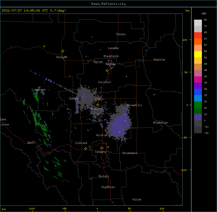Image resolution: width=217 pixels, height=212 pixels.
Task: Click the Olds label
Action: (98, 99)
